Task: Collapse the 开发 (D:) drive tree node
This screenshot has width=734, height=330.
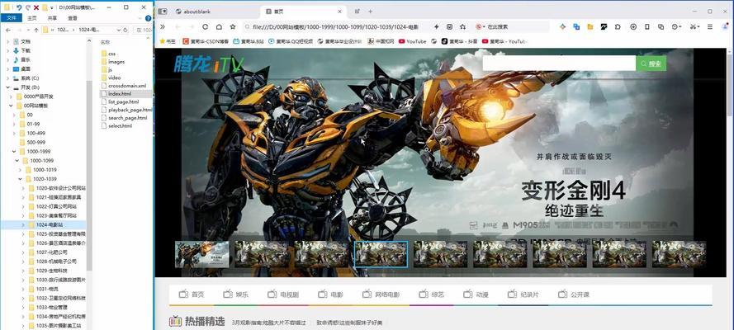Action: [x=8, y=87]
